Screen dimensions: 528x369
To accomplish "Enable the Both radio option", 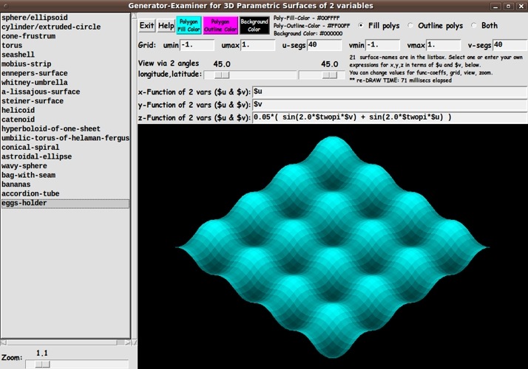I will pyautogui.click(x=475, y=25).
